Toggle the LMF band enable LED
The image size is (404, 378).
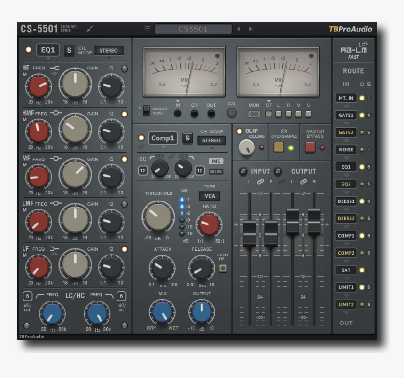click(x=124, y=204)
